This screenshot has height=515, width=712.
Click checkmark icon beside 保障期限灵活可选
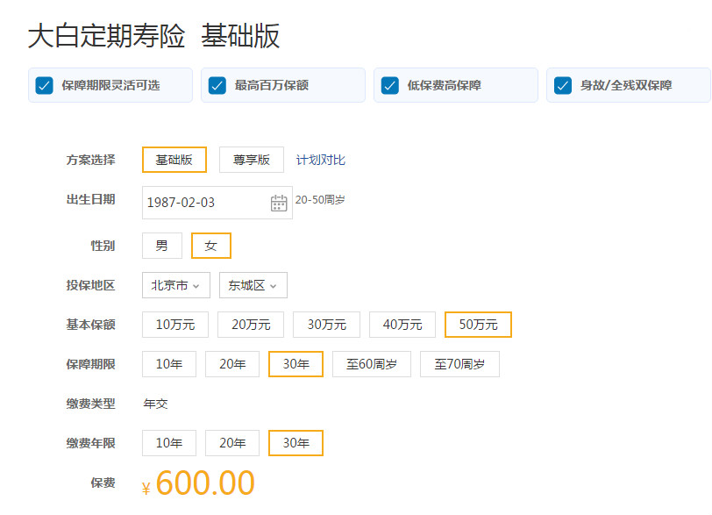point(45,85)
